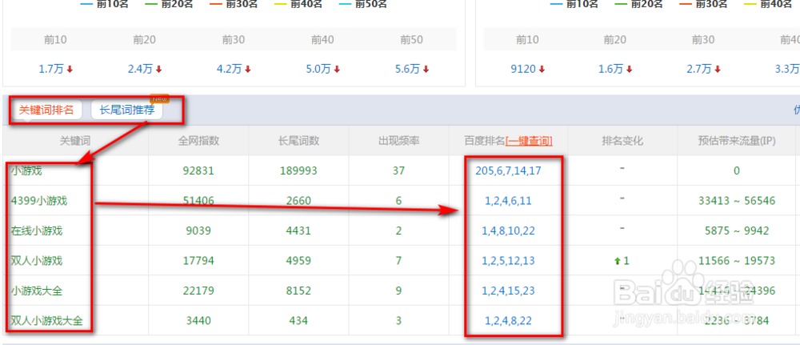Open keyword 4399小游戏
This screenshot has width=800, height=345.
tap(38, 201)
